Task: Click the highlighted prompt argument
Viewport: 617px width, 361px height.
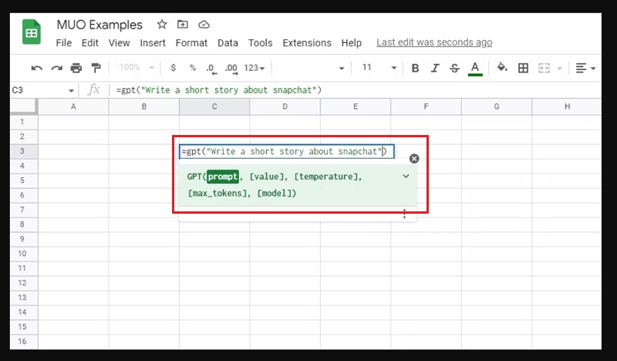Action: point(222,177)
